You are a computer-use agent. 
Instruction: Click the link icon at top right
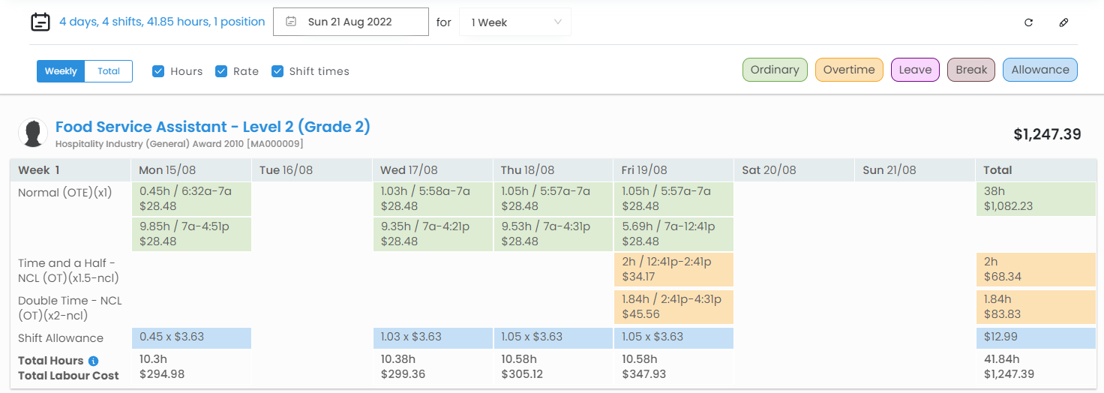1063,22
